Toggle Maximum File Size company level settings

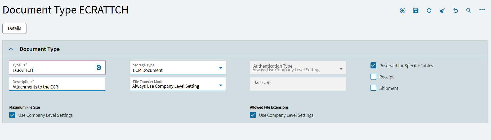[x=12, y=115]
